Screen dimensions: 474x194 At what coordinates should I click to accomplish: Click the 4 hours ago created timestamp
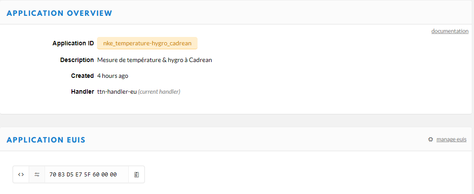point(113,76)
